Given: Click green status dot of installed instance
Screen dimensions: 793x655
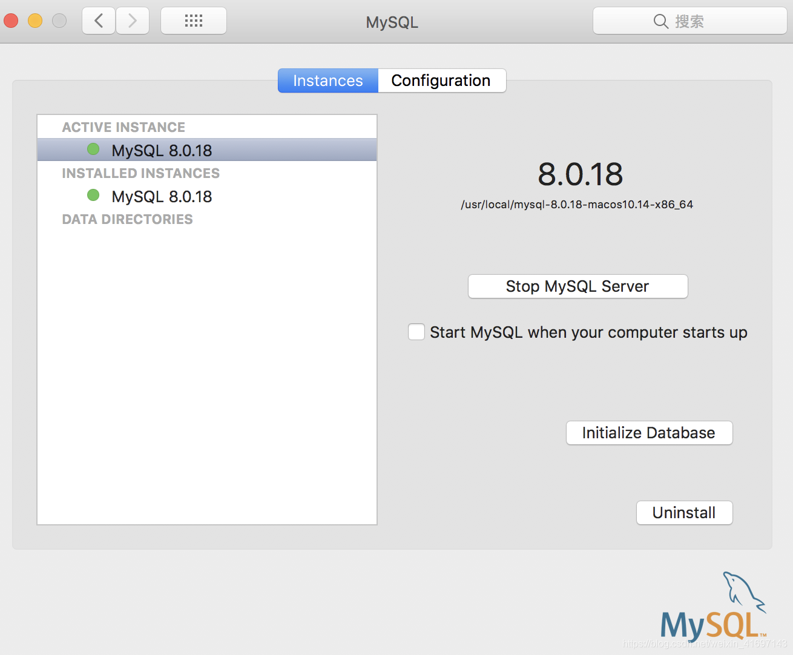Looking at the screenshot, I should pyautogui.click(x=93, y=195).
